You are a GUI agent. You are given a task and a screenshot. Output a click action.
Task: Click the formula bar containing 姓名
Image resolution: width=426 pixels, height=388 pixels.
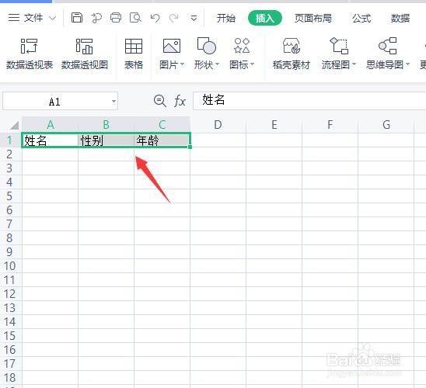click(x=309, y=101)
